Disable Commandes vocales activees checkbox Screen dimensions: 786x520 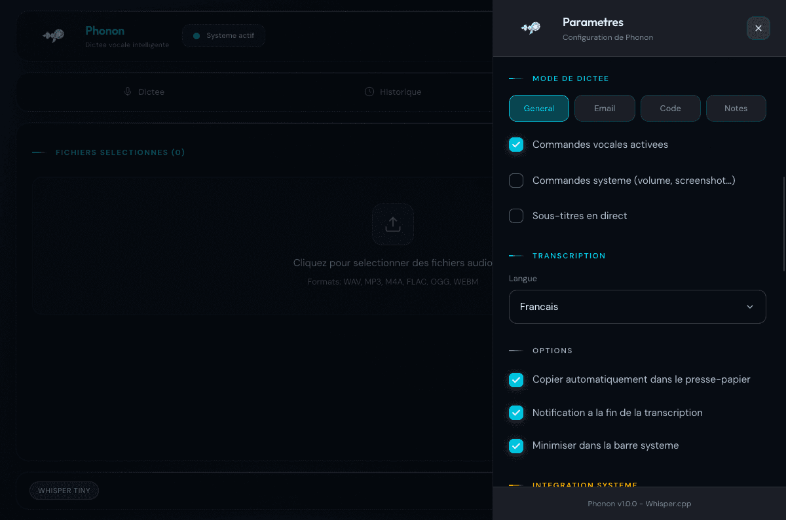[x=516, y=145]
